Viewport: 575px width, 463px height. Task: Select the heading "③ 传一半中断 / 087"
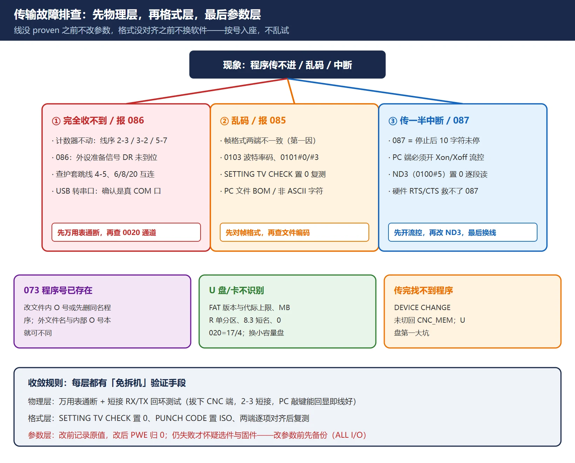[428, 121]
